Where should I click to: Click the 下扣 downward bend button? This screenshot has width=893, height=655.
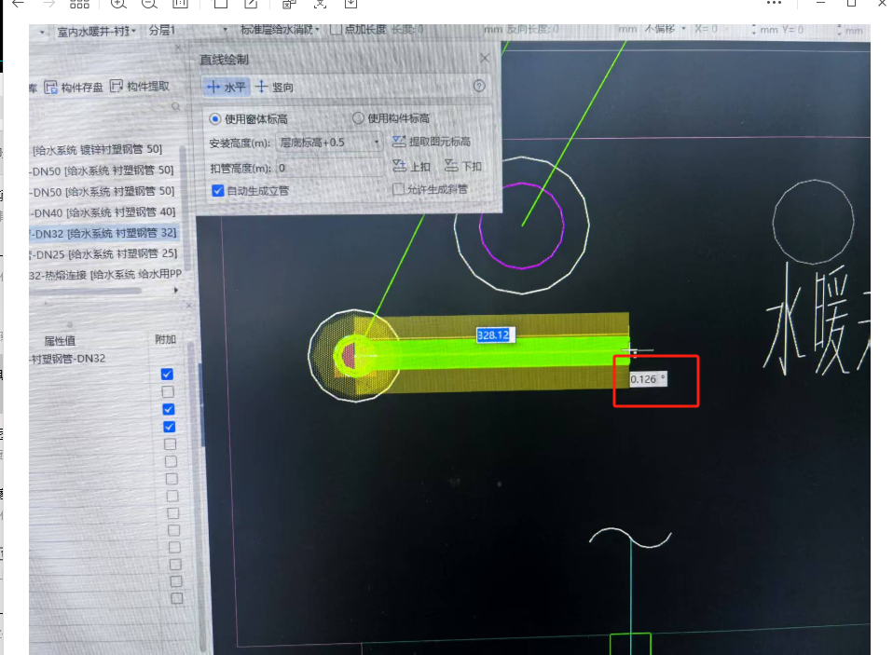point(463,166)
